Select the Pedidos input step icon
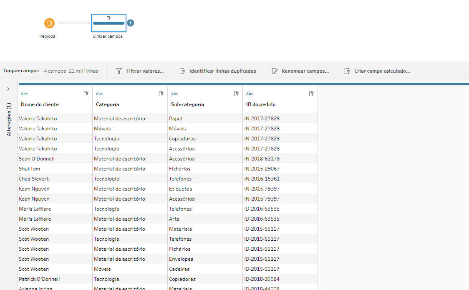 [x=49, y=23]
